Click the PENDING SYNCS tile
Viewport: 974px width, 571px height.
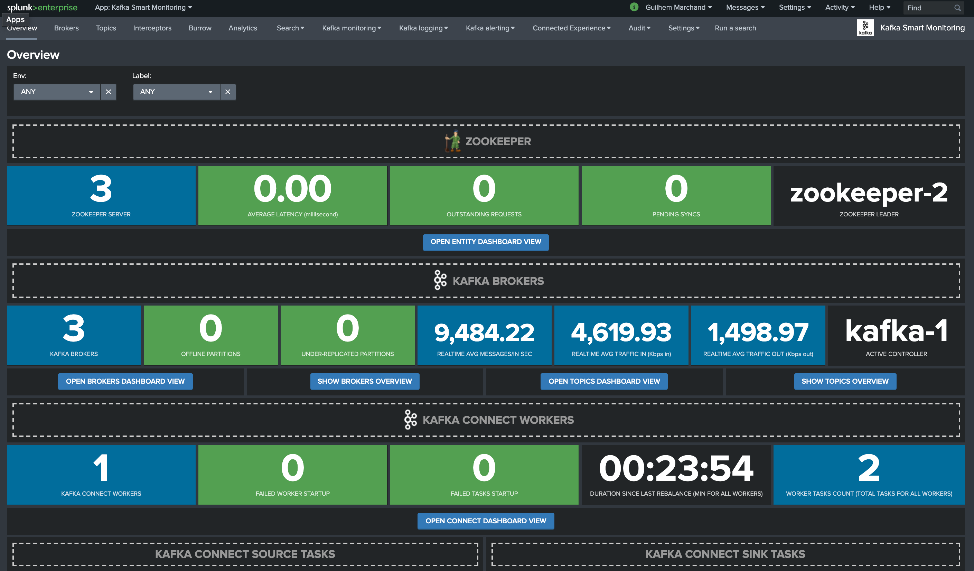[676, 196]
